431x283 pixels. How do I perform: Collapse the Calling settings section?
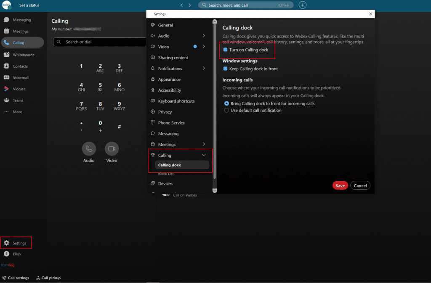point(204,155)
